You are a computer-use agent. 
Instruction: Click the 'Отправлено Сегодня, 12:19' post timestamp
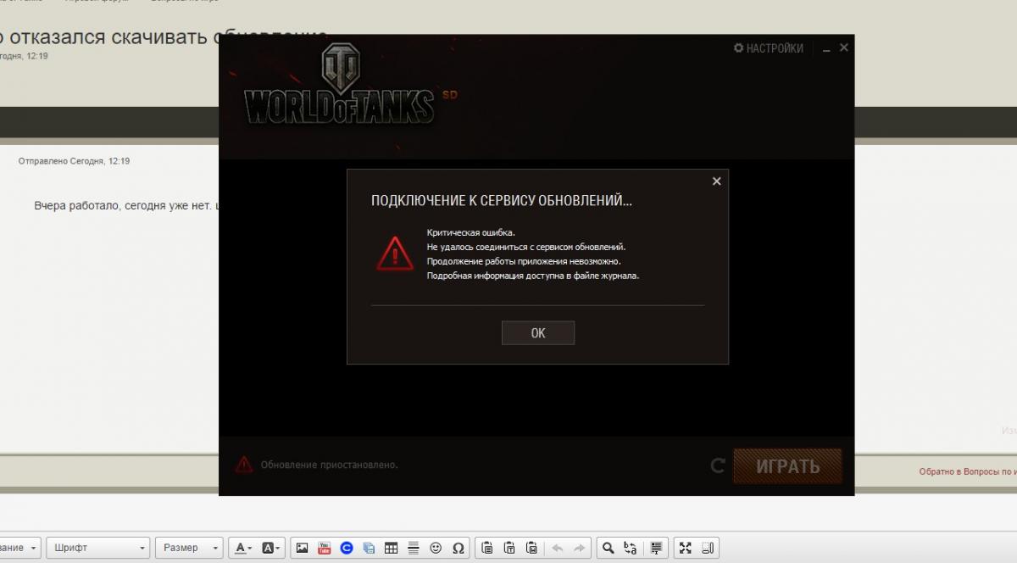click(74, 161)
